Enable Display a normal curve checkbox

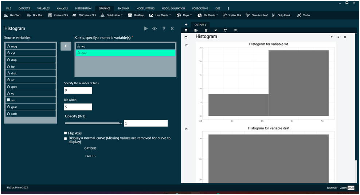click(x=66, y=139)
